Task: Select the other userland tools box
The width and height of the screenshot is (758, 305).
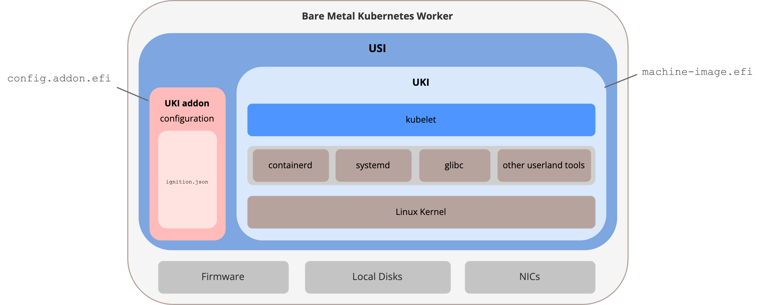Action: click(x=544, y=165)
